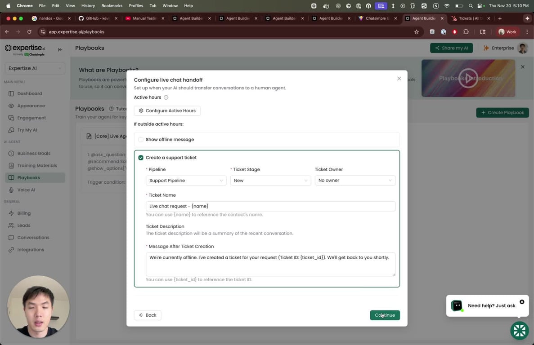Open Dashboard in the sidebar

29,93
